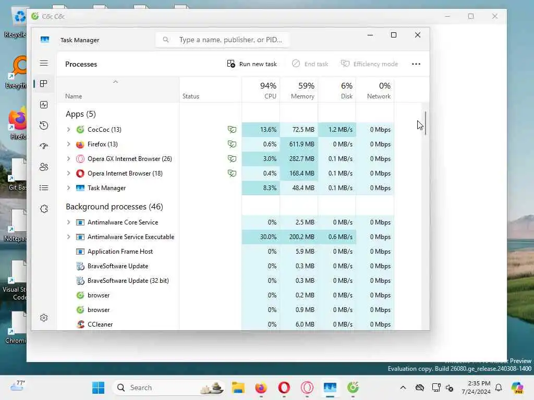Open File Explorer from taskbar
This screenshot has width=534, height=400.
coord(238,387)
